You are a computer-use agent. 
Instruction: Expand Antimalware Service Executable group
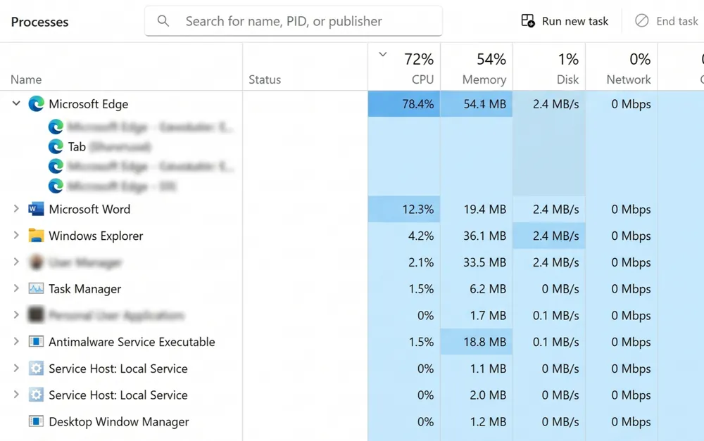(16, 341)
